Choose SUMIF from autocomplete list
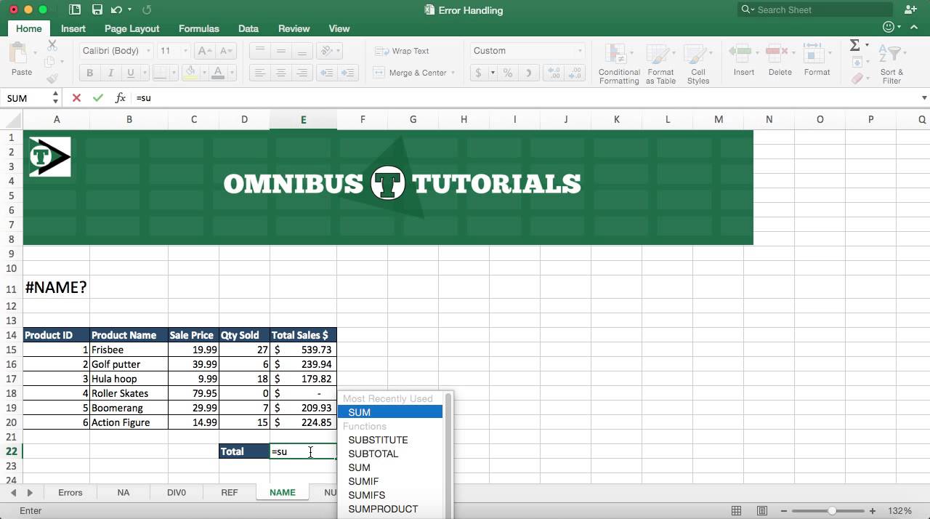The width and height of the screenshot is (930, 519). coord(363,481)
